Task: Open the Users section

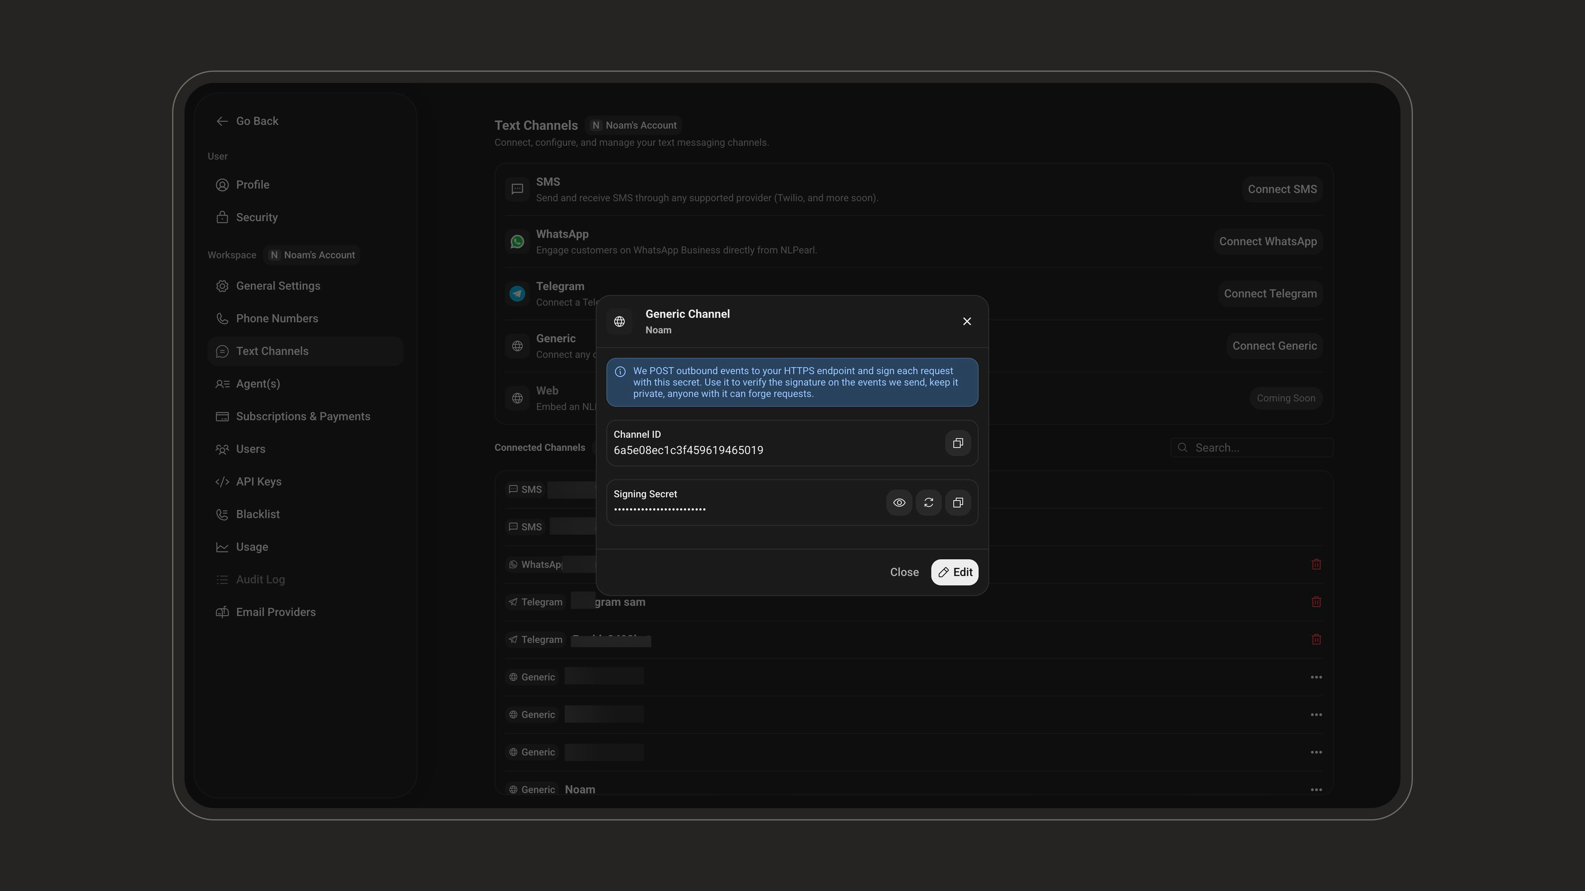Action: coord(305,449)
